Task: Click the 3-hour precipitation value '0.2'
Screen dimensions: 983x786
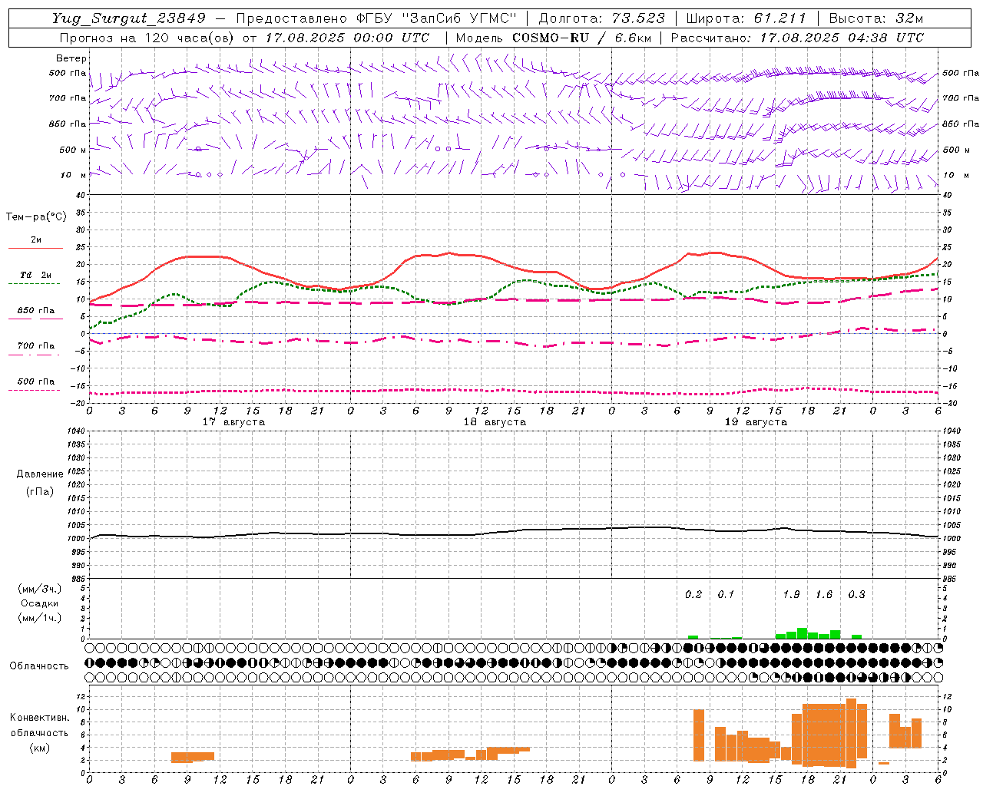Action: click(693, 594)
